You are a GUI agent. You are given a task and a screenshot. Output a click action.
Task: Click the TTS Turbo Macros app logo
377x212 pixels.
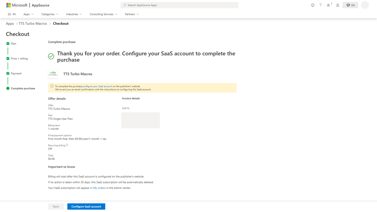tap(53, 74)
